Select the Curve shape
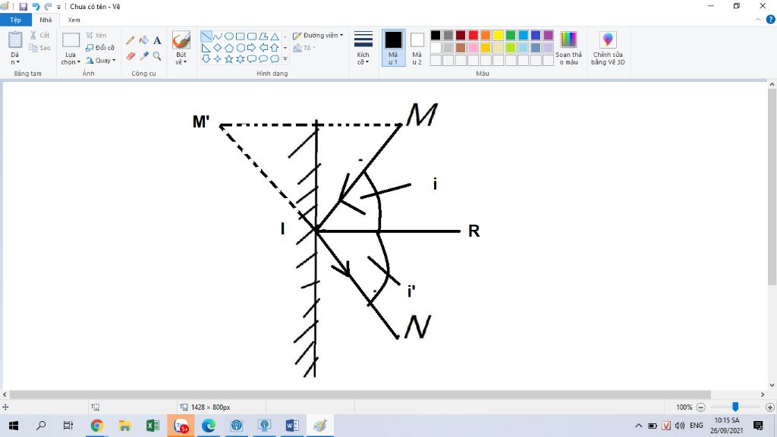The width and height of the screenshot is (777, 437). click(x=218, y=36)
